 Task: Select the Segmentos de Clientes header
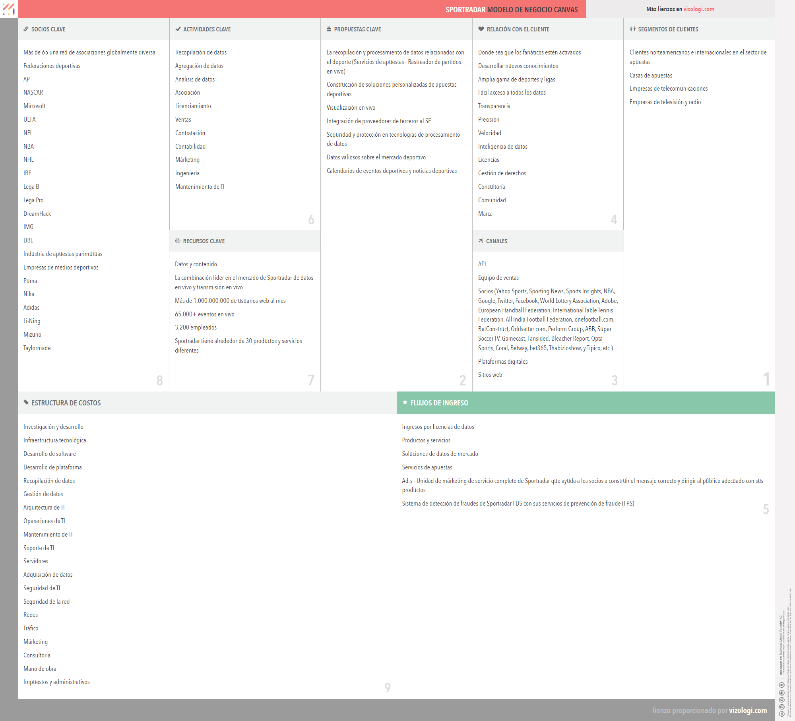pyautogui.click(x=668, y=29)
